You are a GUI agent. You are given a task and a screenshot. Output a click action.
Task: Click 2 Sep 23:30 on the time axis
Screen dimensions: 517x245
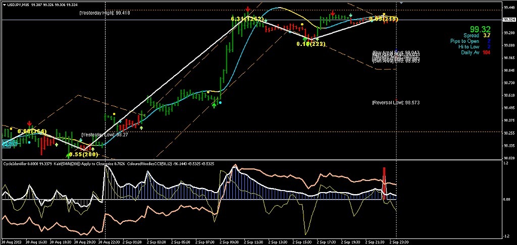398,242
